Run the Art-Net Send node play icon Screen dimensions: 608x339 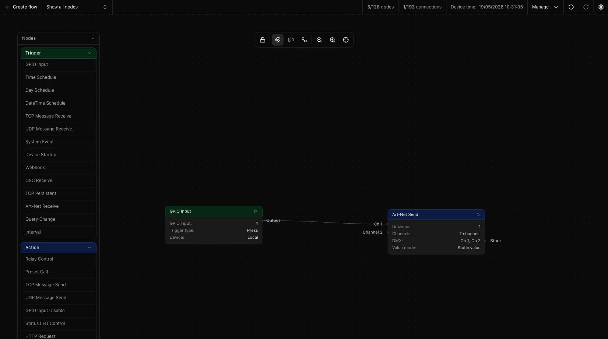tap(478, 214)
